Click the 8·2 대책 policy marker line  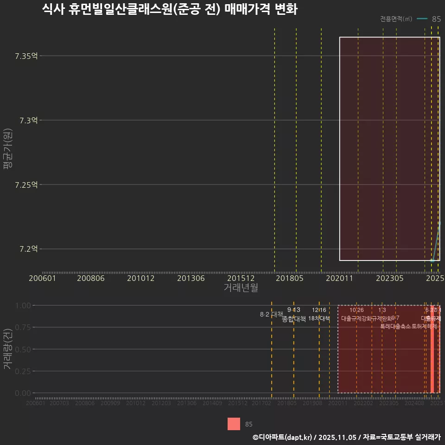pyautogui.click(x=272, y=314)
